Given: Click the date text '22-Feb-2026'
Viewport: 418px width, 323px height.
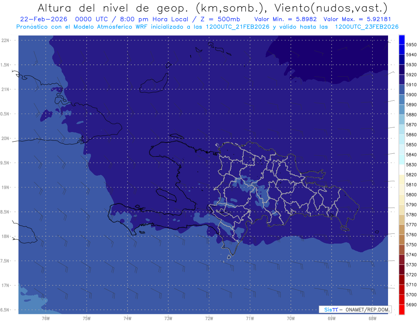Looking at the screenshot, I should pyautogui.click(x=43, y=20).
